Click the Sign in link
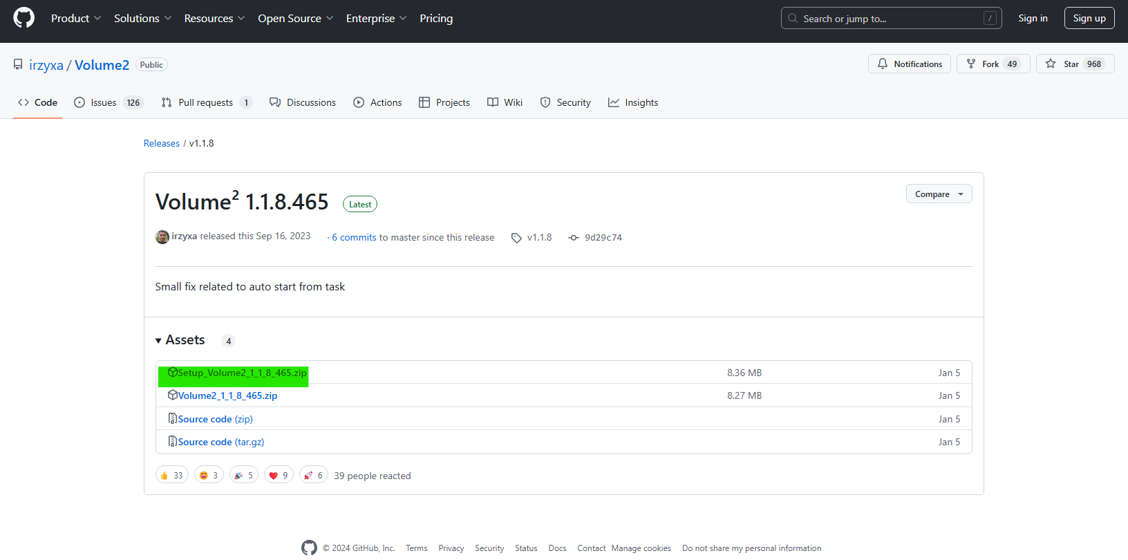Viewport: 1128px width, 560px height. point(1033,18)
